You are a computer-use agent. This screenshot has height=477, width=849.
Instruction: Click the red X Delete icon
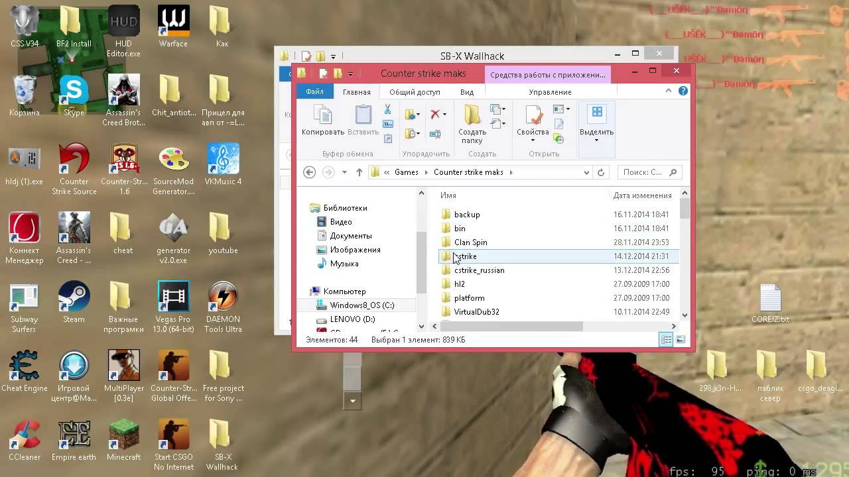434,115
